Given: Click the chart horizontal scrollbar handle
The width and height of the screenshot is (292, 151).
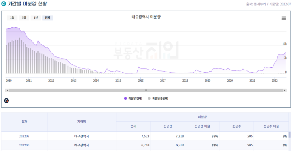Looking at the screenshot, I should [x=146, y=90].
